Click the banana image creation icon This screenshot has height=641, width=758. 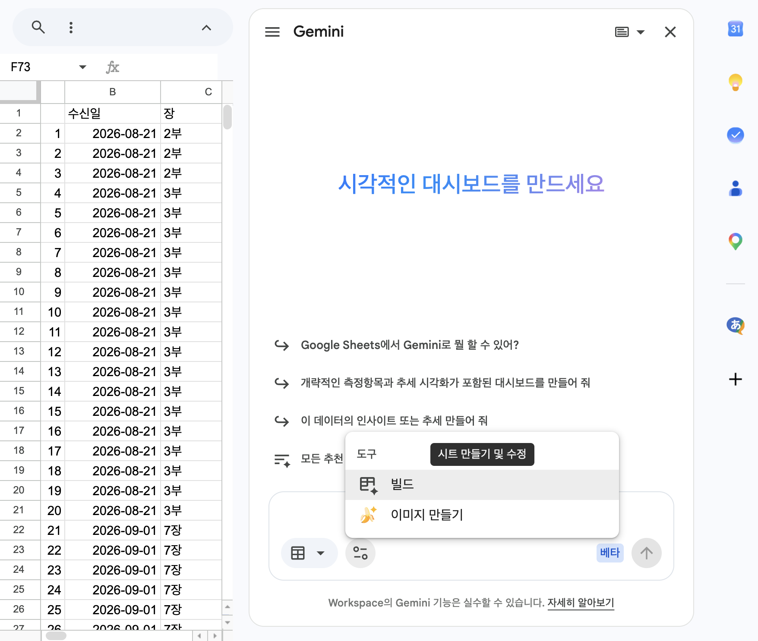(x=368, y=515)
